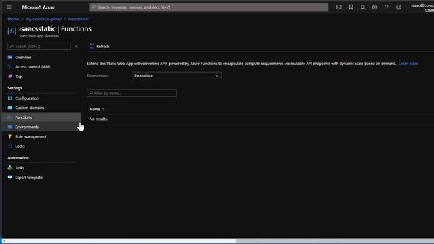Click the Refresh button label
The image size is (434, 244).
coord(103,47)
